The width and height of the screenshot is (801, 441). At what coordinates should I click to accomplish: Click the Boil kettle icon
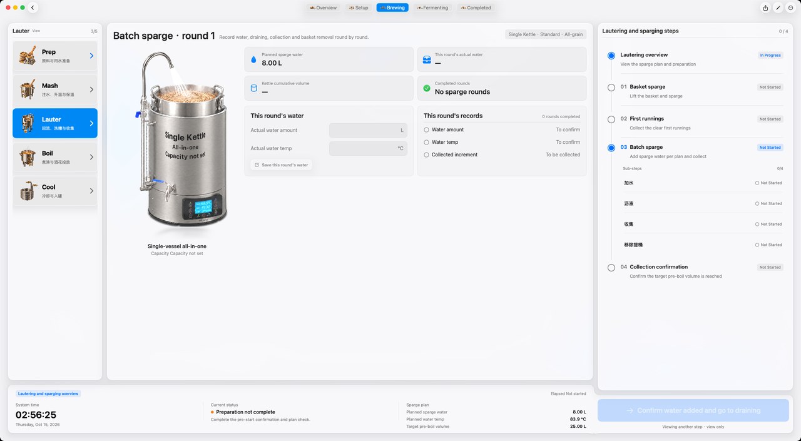[28, 157]
